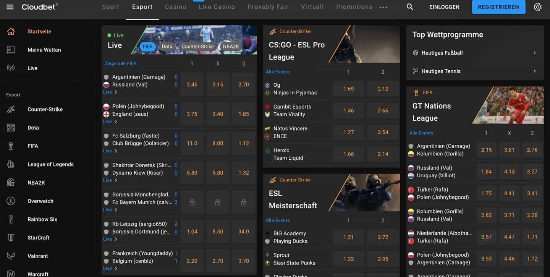Select the Dota icon in sidebar
The height and width of the screenshot is (277, 550).
11,128
